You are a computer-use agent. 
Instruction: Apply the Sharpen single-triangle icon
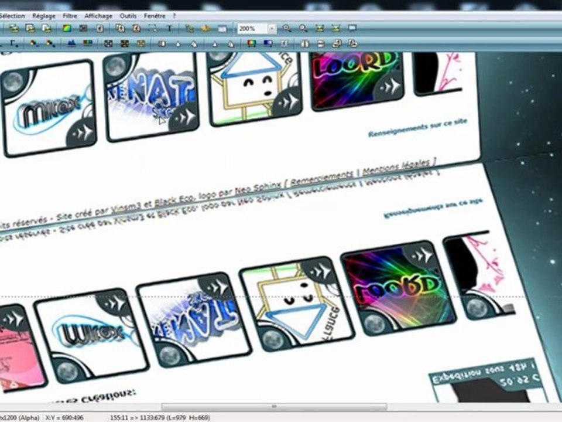pos(215,44)
